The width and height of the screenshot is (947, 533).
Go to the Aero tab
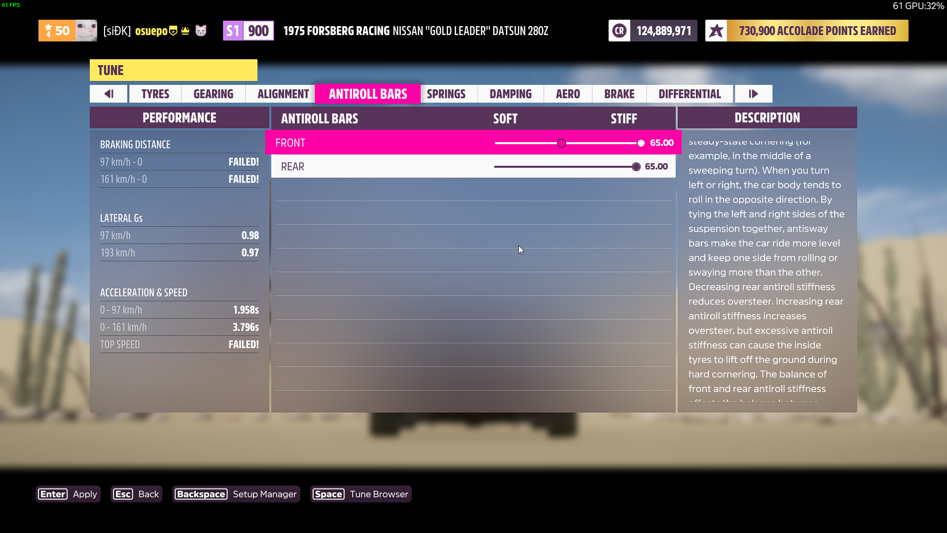[568, 94]
